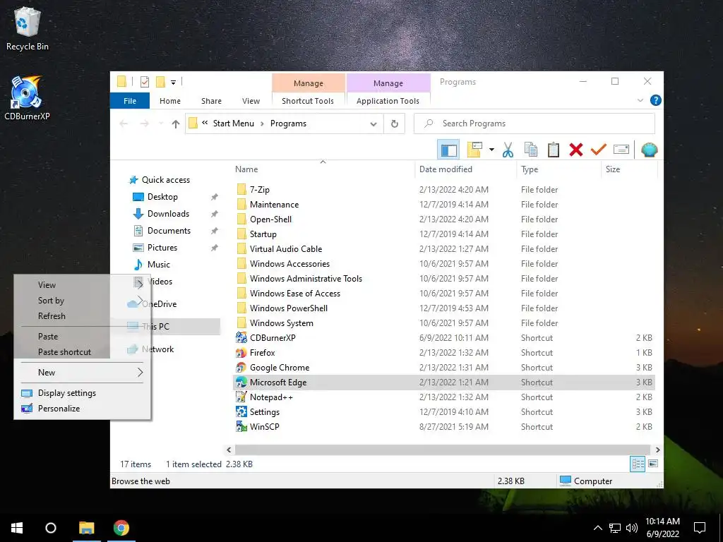Select the 7-Zip folder icon

(241, 189)
